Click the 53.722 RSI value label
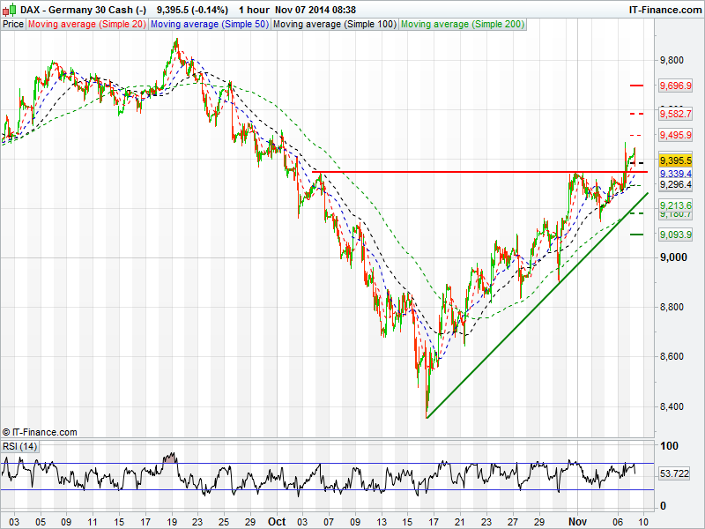This screenshot has width=705, height=529. 674,473
